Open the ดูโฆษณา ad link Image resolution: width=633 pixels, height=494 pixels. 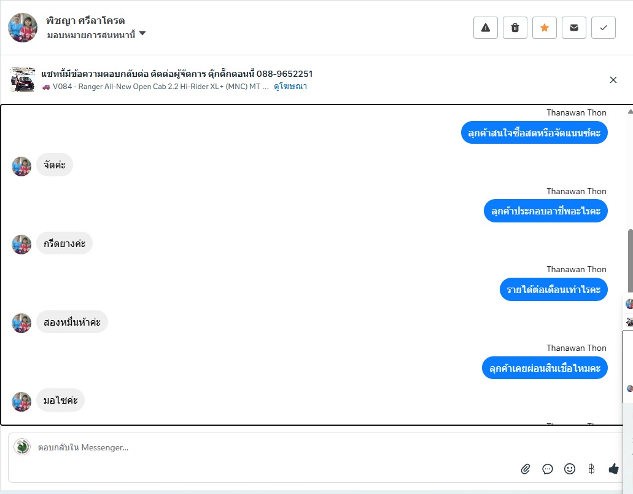point(290,87)
